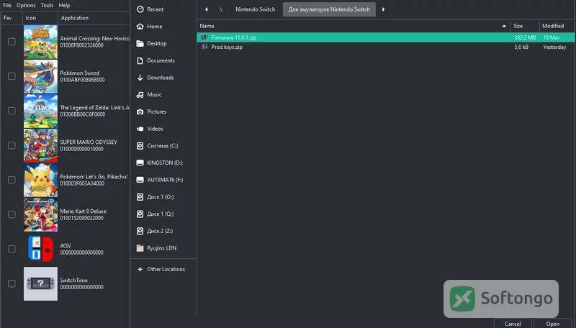
Task: Click the Home house icon in sidebar
Action: pos(140,27)
